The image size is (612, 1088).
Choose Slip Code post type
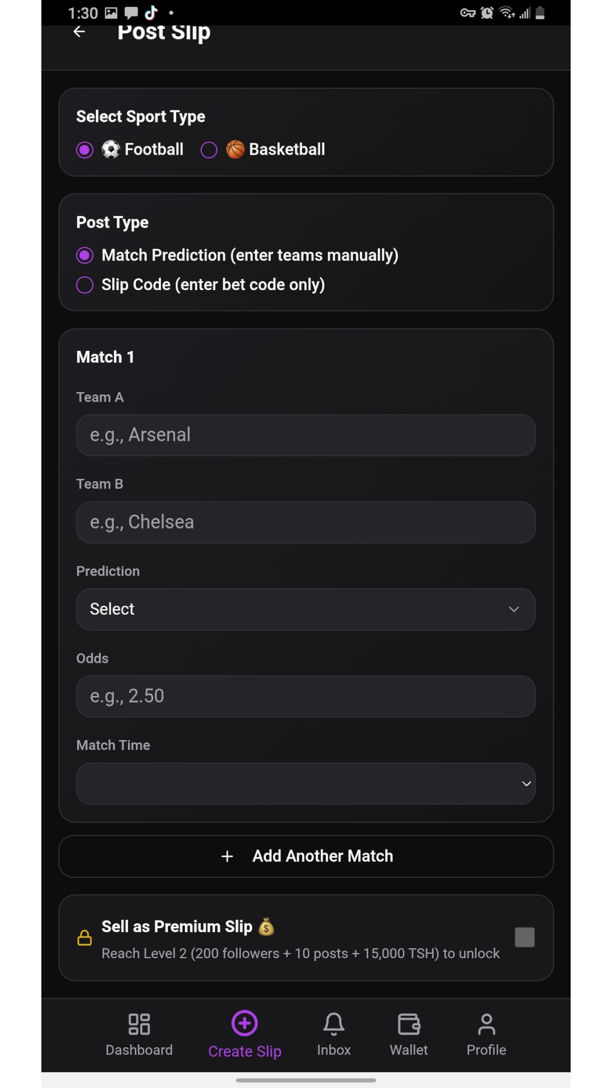[84, 284]
